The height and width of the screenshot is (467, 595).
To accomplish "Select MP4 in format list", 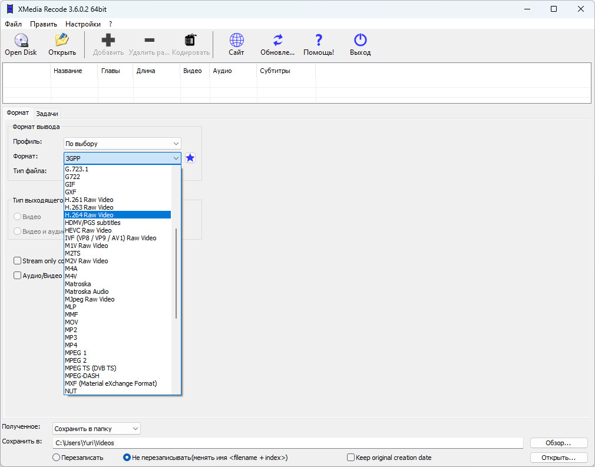I will pos(118,345).
